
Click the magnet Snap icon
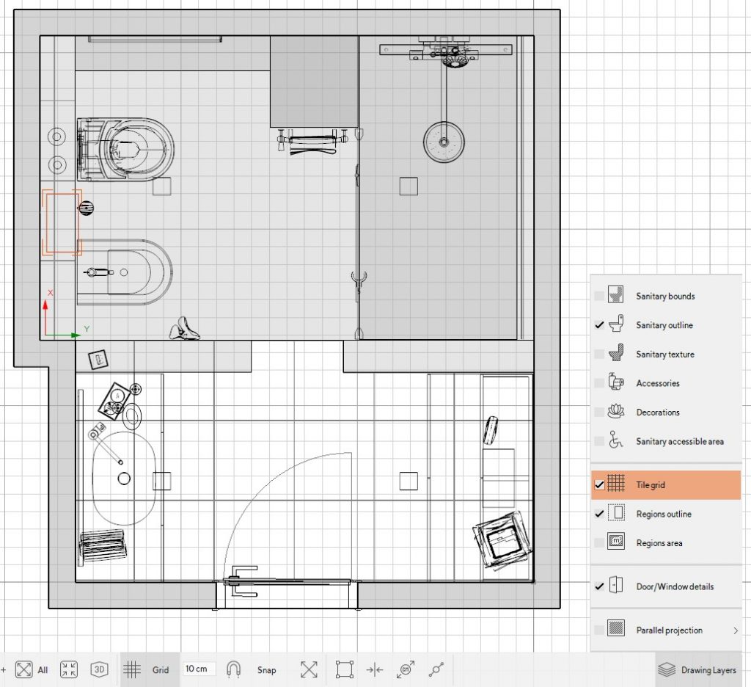tap(233, 669)
